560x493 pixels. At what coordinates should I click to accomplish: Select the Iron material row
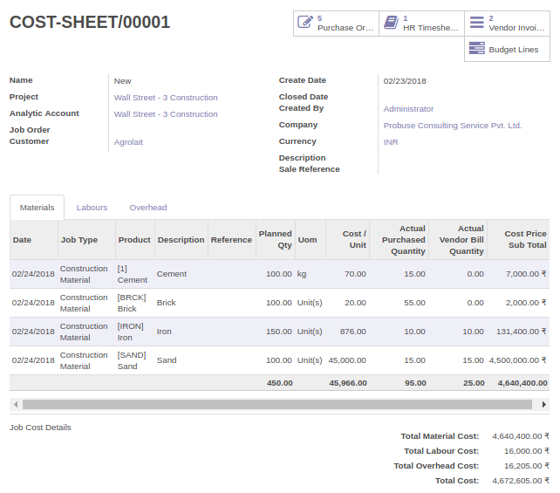[x=279, y=332]
